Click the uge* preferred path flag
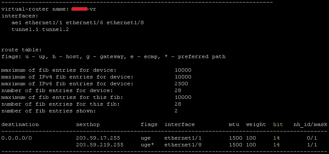The image size is (329, 154). [147, 145]
